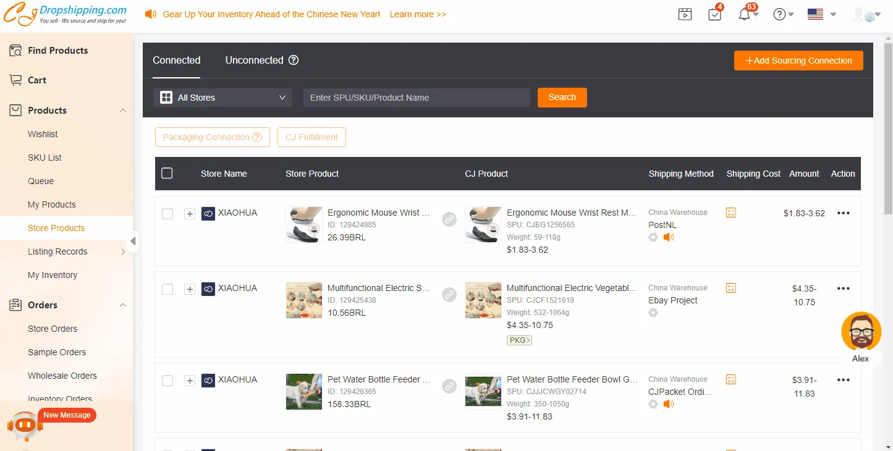Toggle the select-all checkbox in table header
The width and height of the screenshot is (893, 451).
167,174
